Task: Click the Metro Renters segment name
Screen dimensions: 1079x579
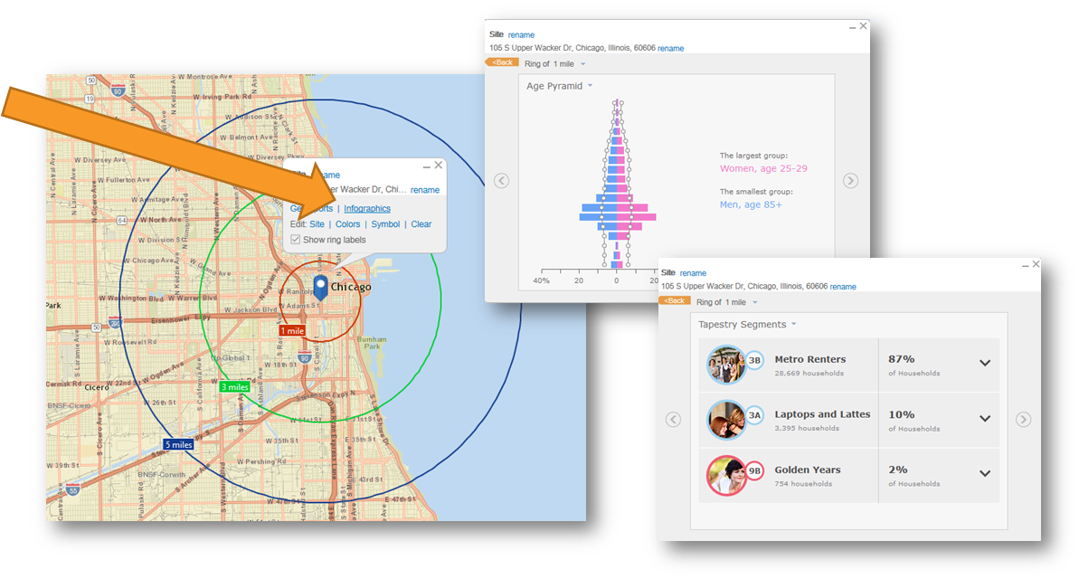Action: click(x=810, y=359)
